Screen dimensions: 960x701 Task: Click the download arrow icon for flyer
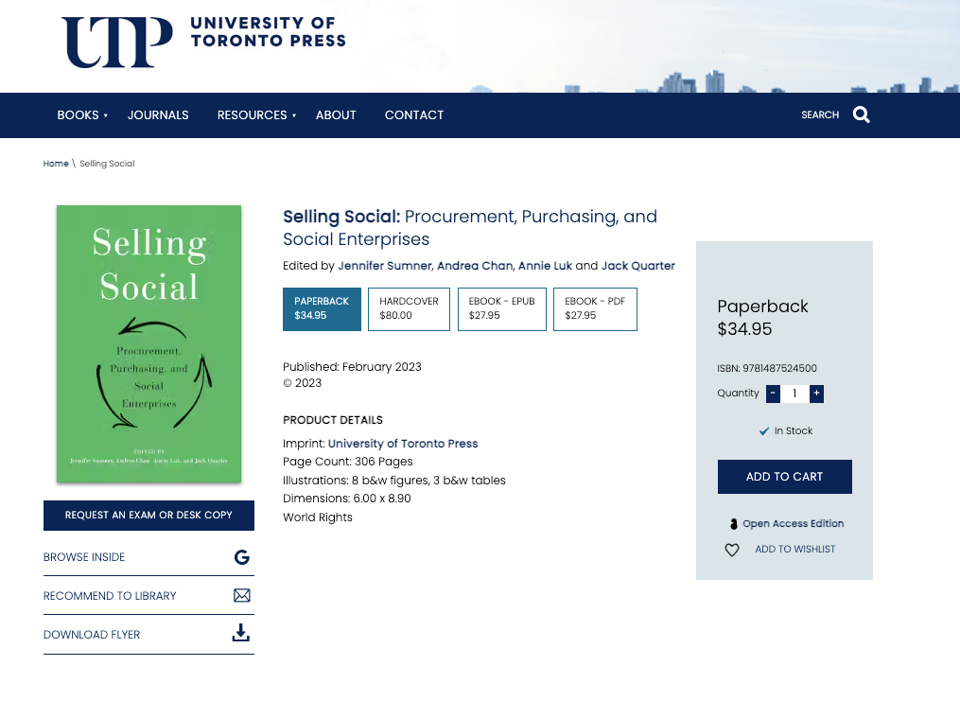pyautogui.click(x=240, y=633)
